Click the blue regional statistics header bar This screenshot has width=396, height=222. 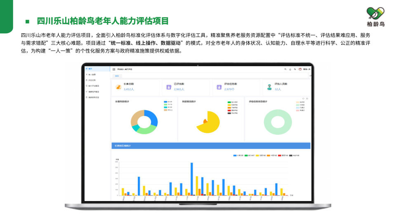(x=211, y=146)
